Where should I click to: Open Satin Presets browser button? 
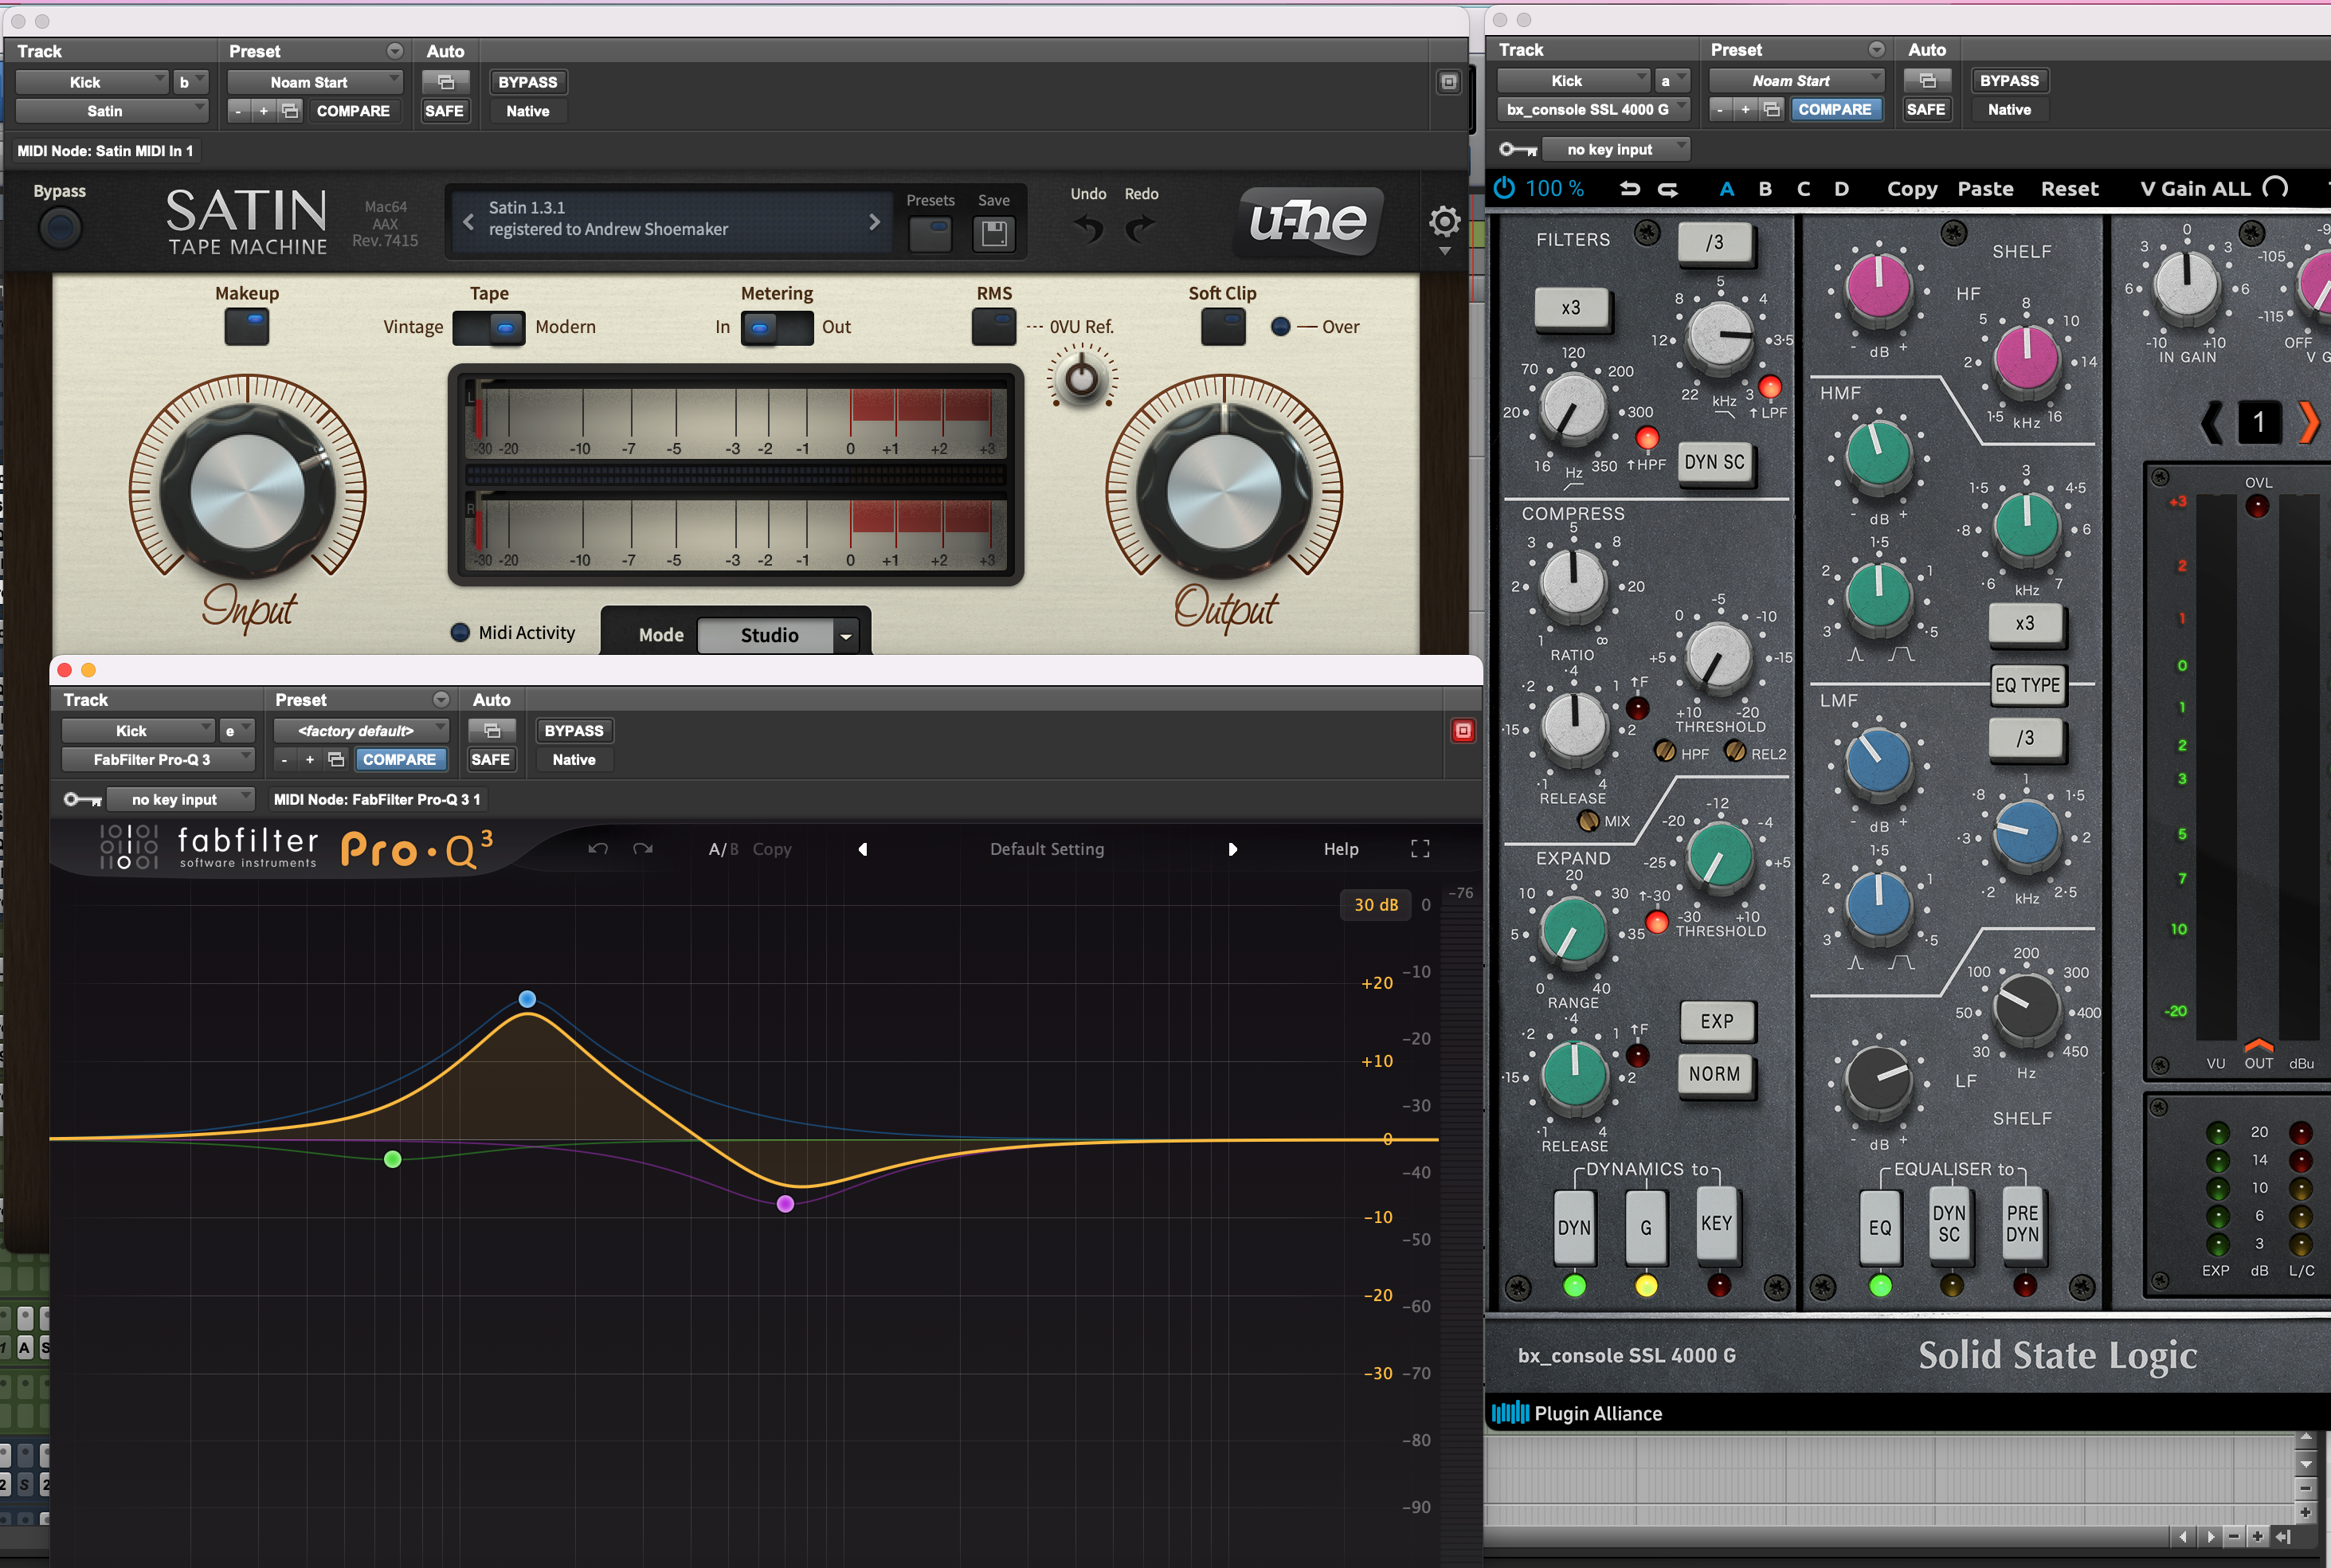930,234
